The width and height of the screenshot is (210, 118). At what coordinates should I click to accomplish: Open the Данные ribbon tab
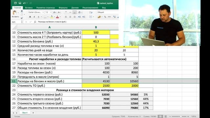(75, 8)
